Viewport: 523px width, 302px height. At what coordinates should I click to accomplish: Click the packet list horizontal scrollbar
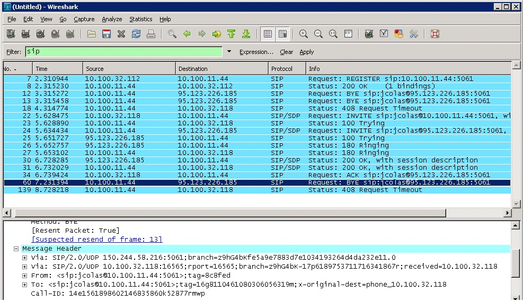pyautogui.click(x=230, y=213)
